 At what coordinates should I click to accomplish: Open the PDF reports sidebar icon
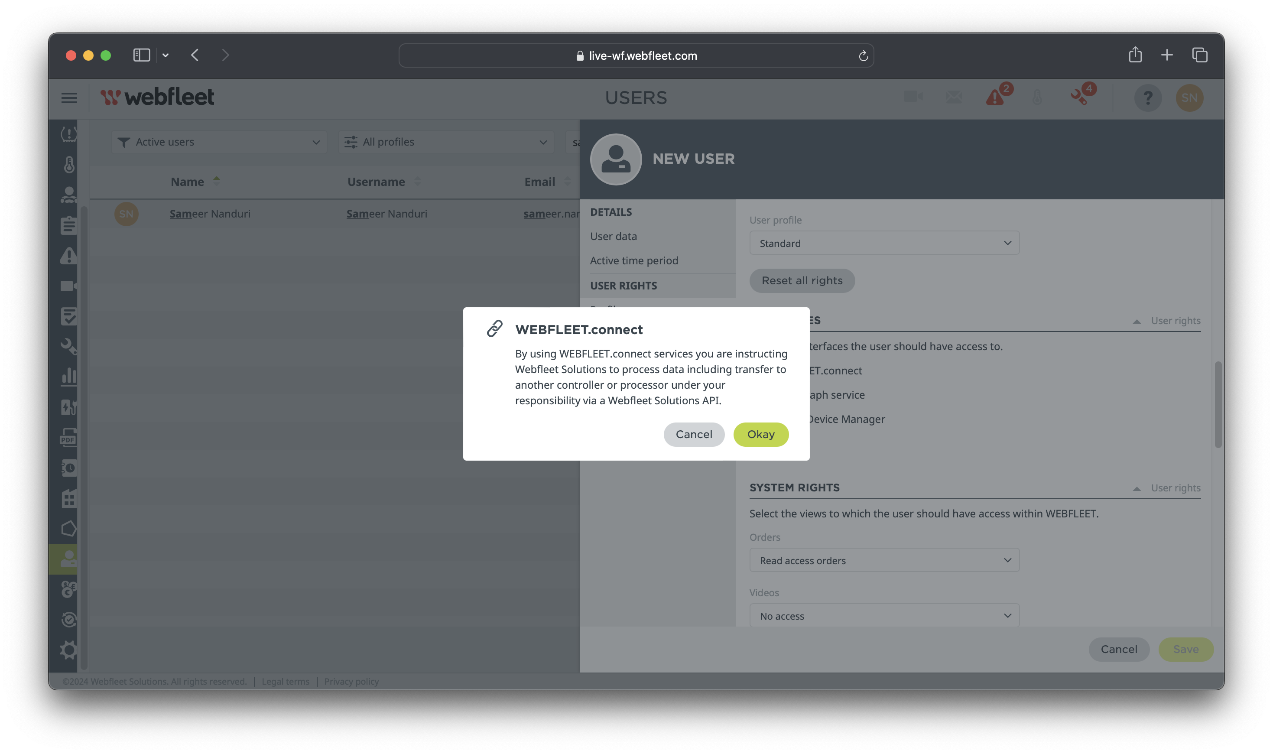tap(69, 438)
